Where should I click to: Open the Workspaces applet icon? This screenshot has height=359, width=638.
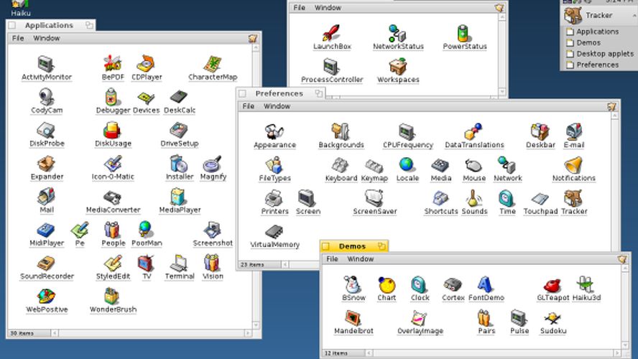398,66
